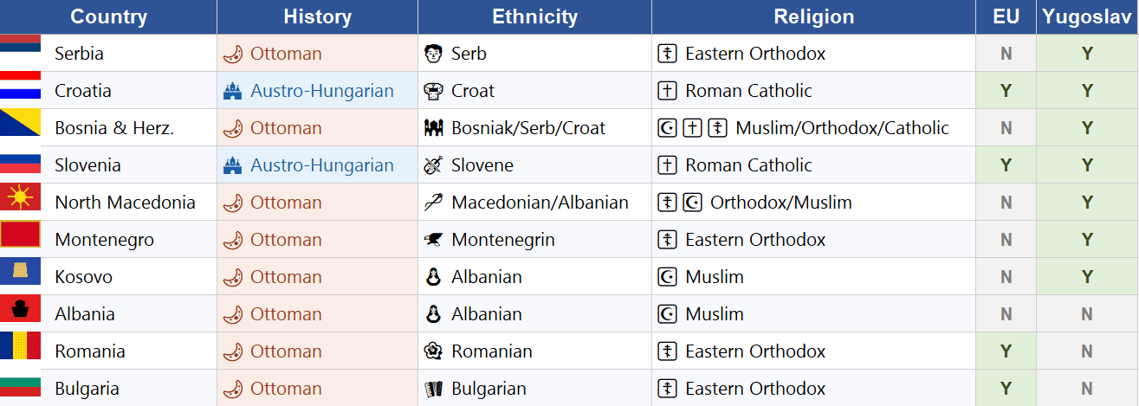
Task: Select the Religion column header
Action: [813, 16]
